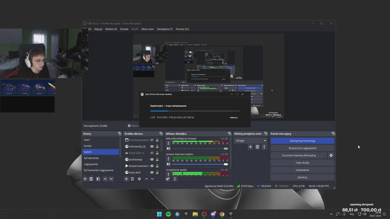Move scene up arrow in Sceny panel

pos(105,179)
